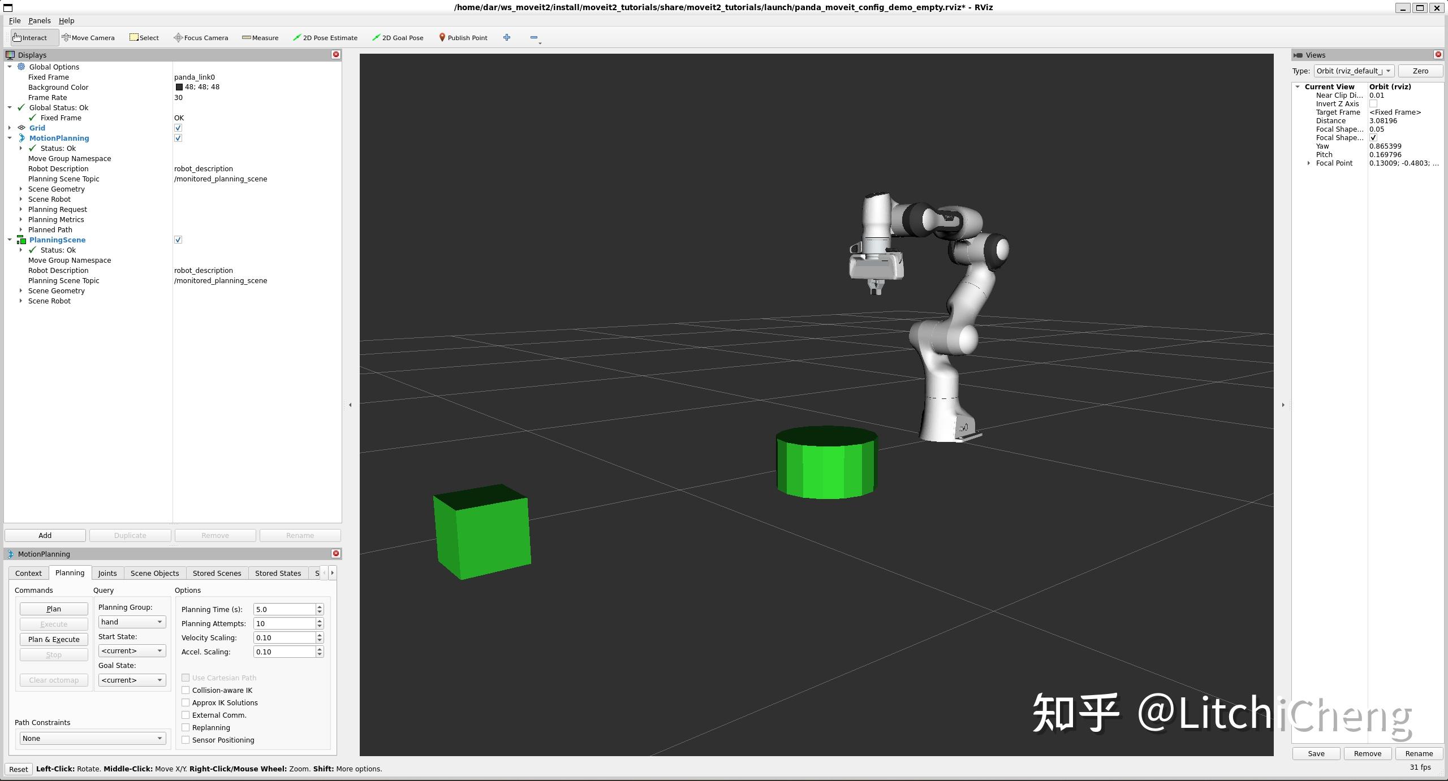Screen dimensions: 1448x781
Task: Enable the Collision-aware IK option
Action: pyautogui.click(x=186, y=690)
